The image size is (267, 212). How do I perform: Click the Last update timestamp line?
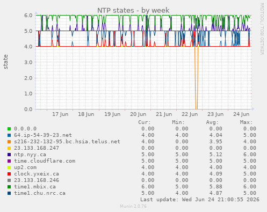coord(200,200)
